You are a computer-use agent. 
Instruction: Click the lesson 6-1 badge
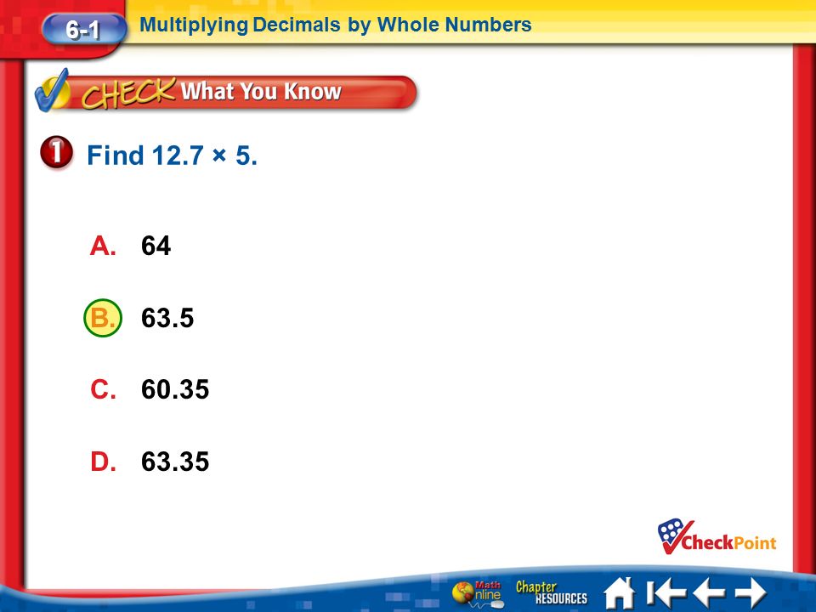83,29
